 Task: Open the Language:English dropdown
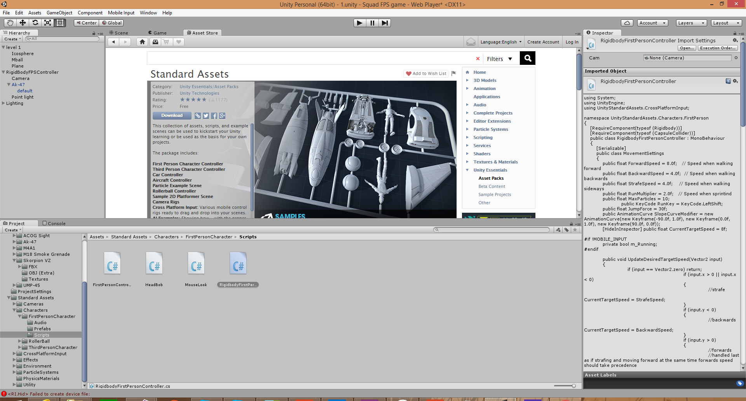pyautogui.click(x=500, y=42)
